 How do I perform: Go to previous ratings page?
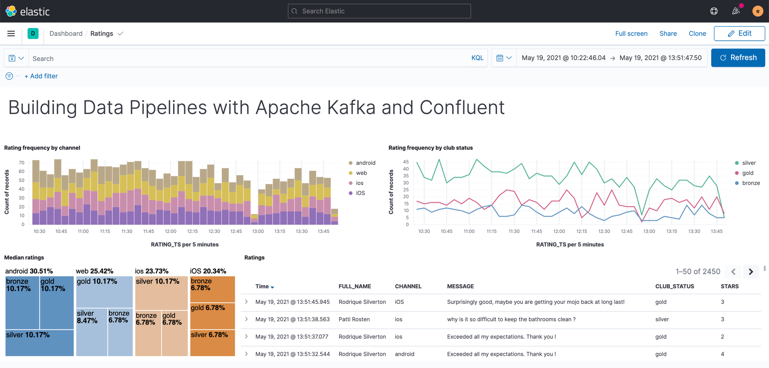pos(733,271)
